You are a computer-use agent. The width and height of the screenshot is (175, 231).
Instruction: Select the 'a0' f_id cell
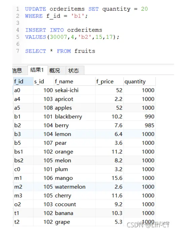pos(23,90)
